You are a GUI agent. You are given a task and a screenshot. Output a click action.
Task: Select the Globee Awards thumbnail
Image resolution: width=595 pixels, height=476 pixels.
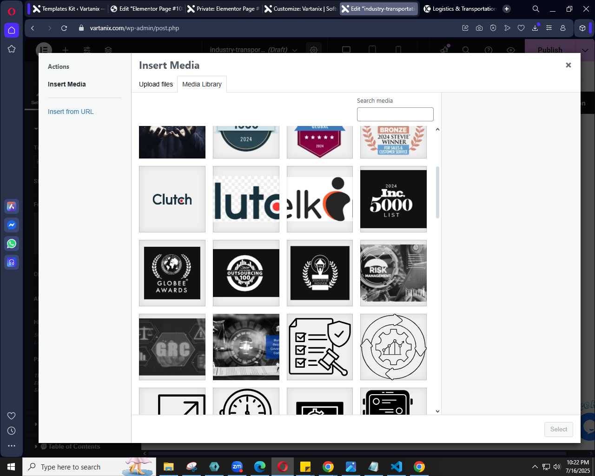pos(172,273)
